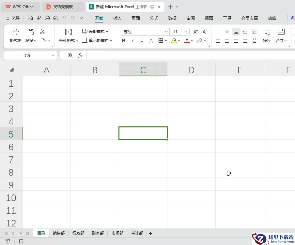Click the Copy icon
295x245 pixels.
point(43,41)
